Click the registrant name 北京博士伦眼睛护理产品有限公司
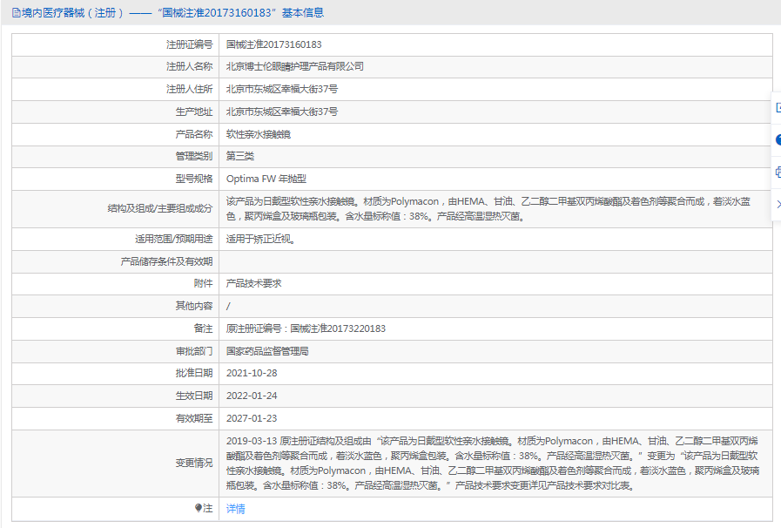The image size is (781, 528). tap(294, 66)
